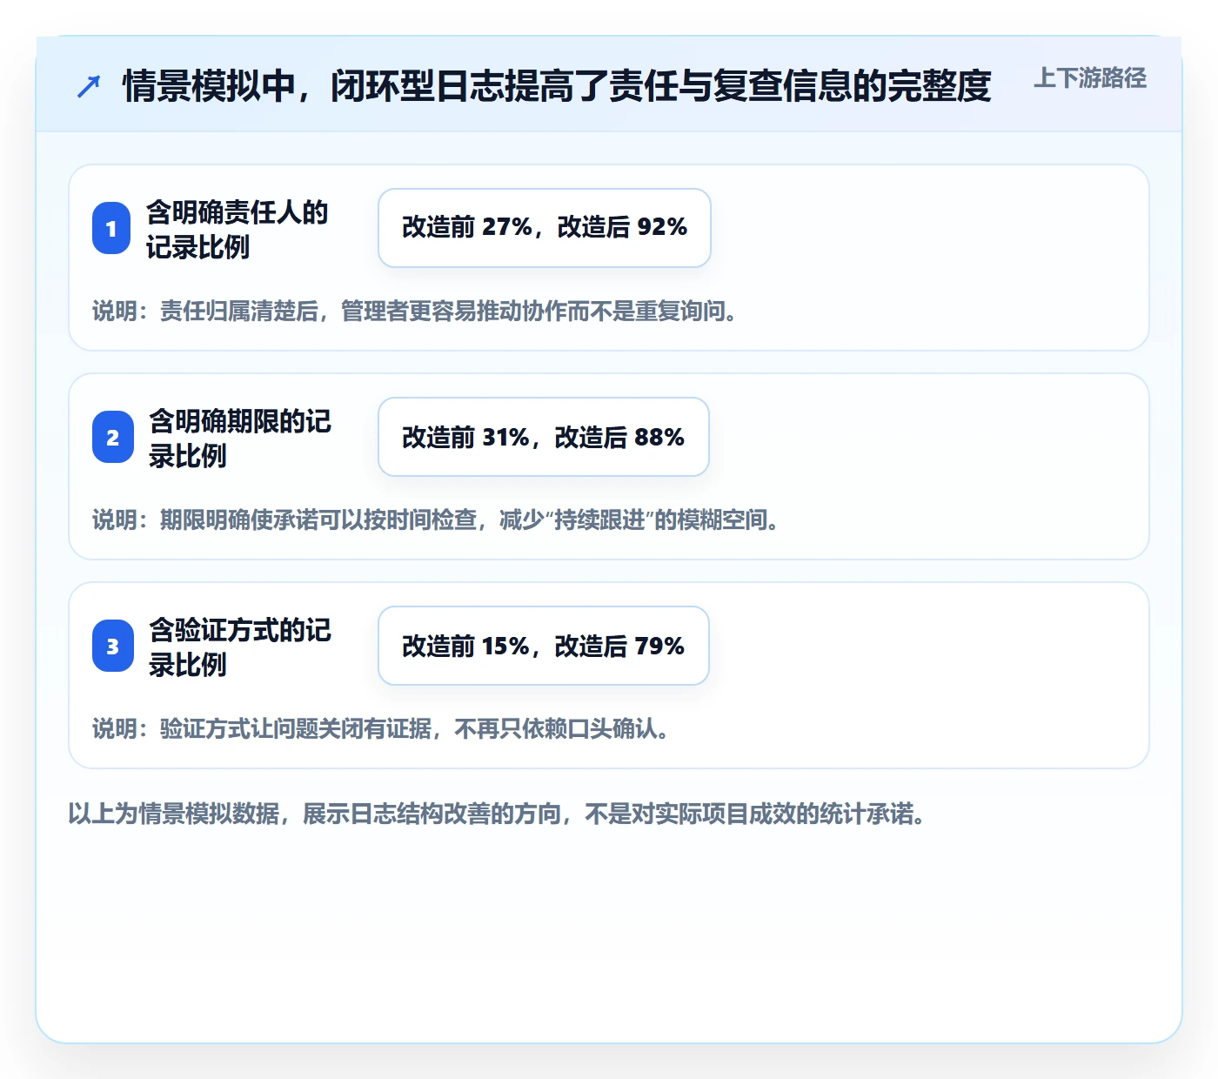Click the number 1 badge
This screenshot has width=1218, height=1079.
[111, 228]
